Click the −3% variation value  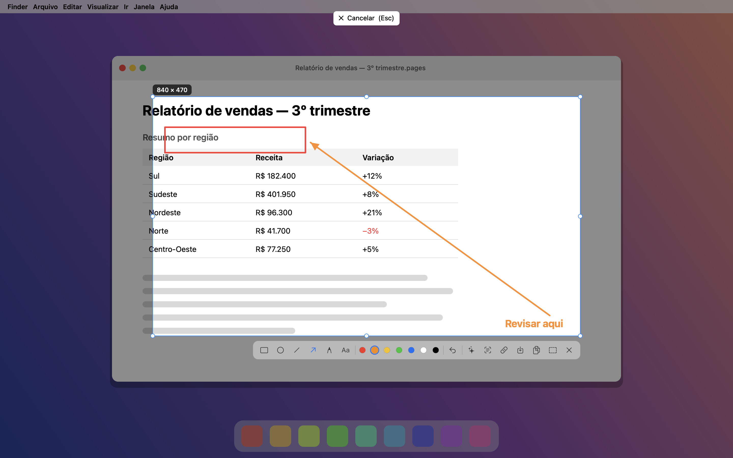tap(370, 231)
